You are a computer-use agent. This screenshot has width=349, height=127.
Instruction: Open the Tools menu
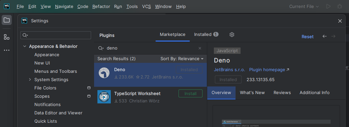[x=132, y=6]
